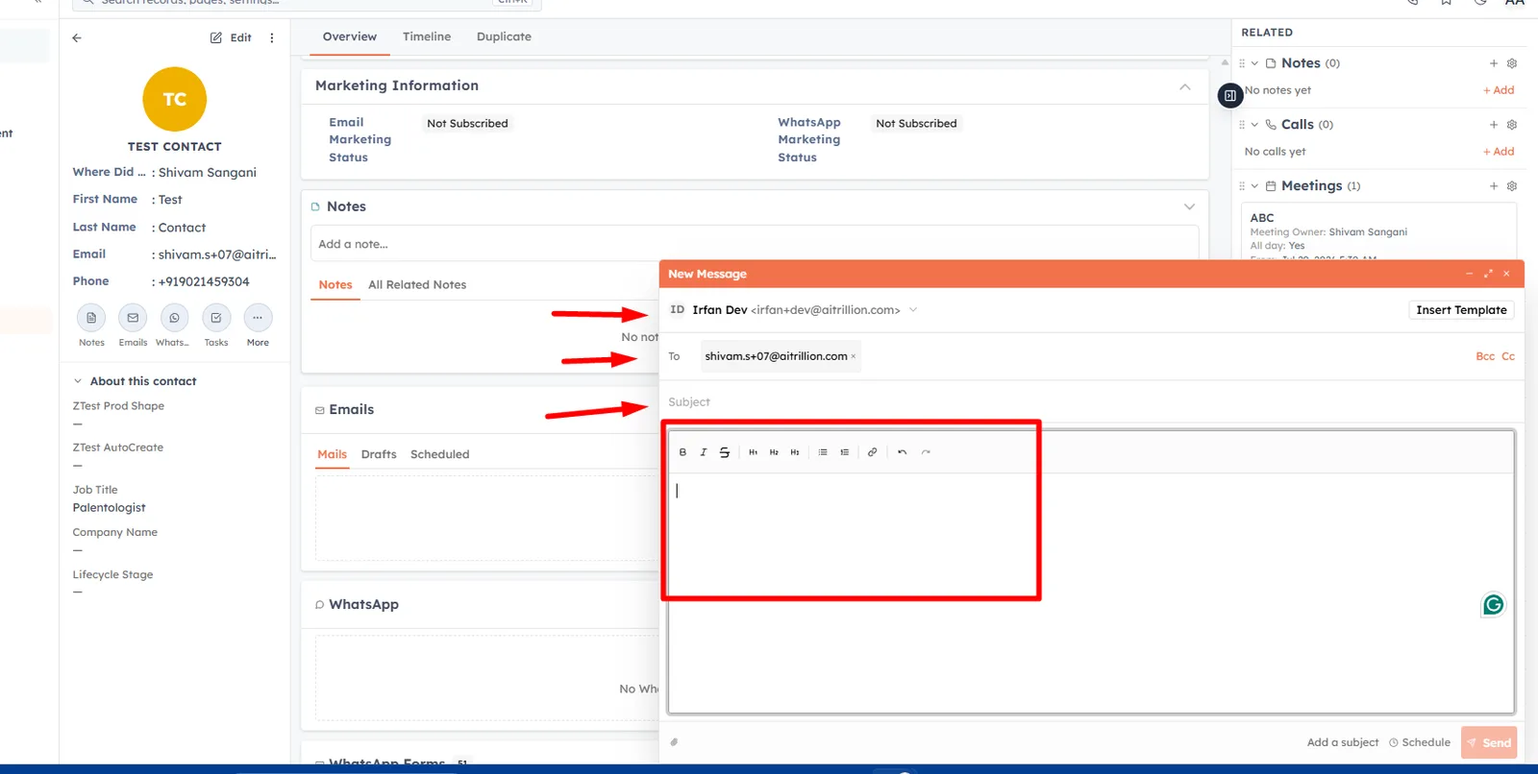1538x774 pixels.
Task: Insert a hyperlink in the message
Action: pyautogui.click(x=872, y=452)
